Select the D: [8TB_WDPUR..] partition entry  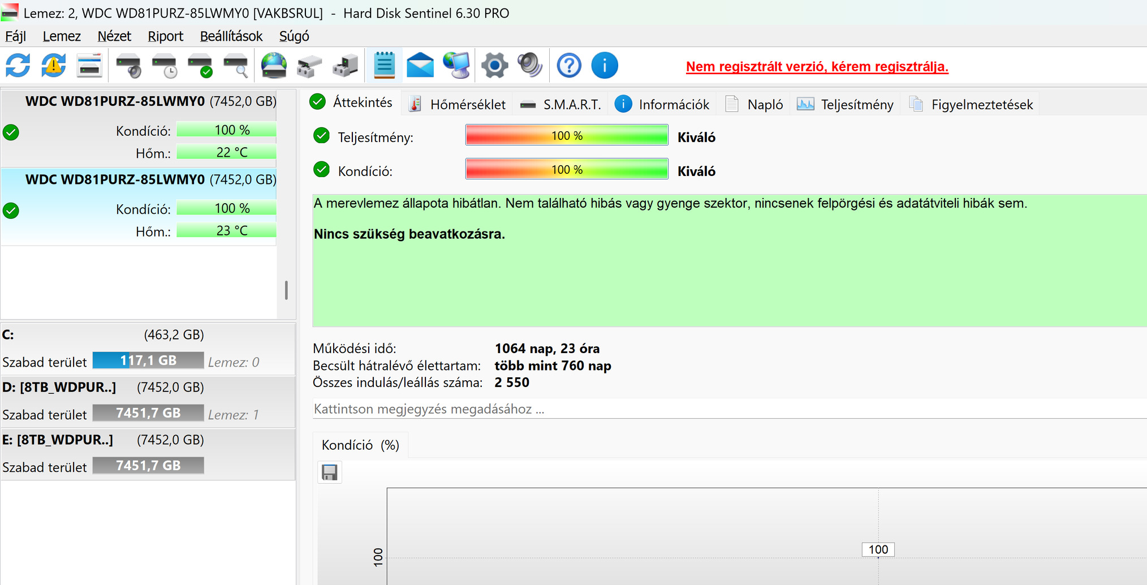(148, 402)
